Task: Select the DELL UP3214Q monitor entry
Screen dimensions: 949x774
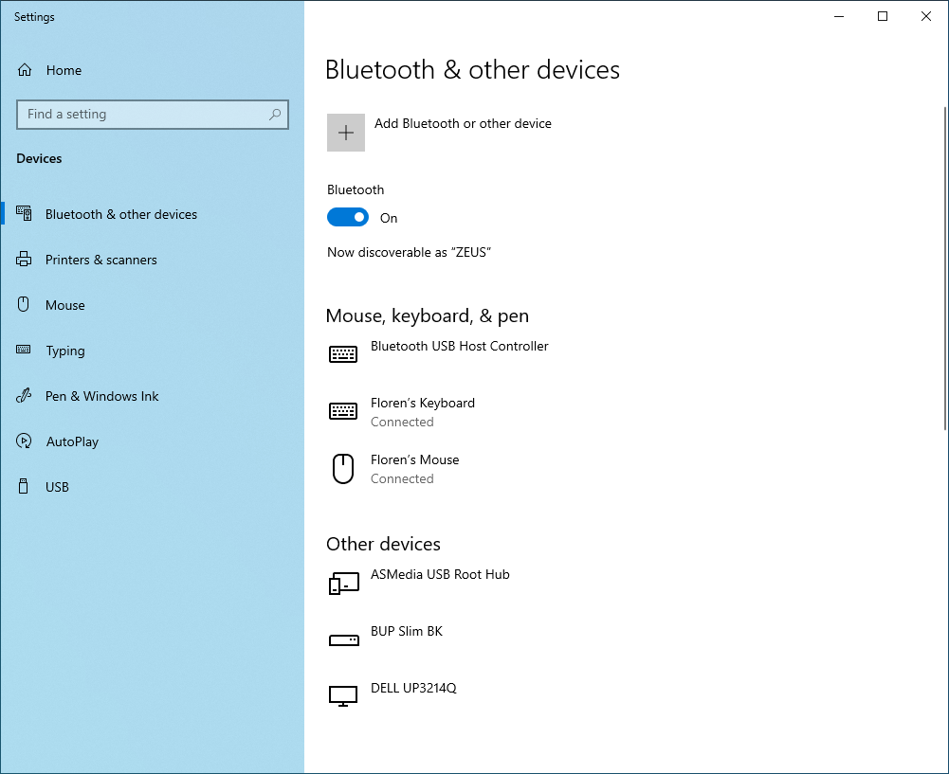Action: coord(411,689)
